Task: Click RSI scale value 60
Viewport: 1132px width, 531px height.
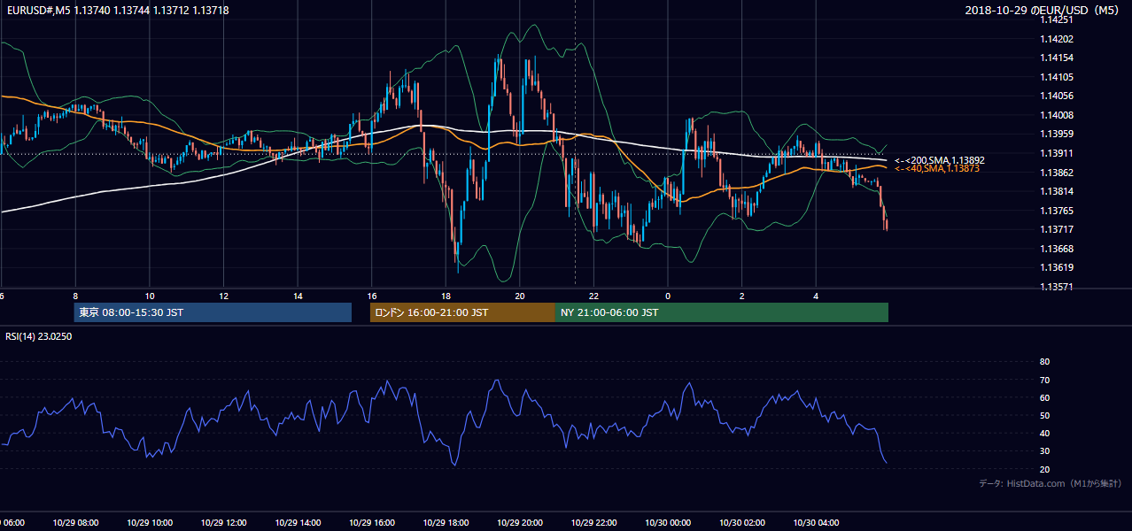Action: 1044,397
